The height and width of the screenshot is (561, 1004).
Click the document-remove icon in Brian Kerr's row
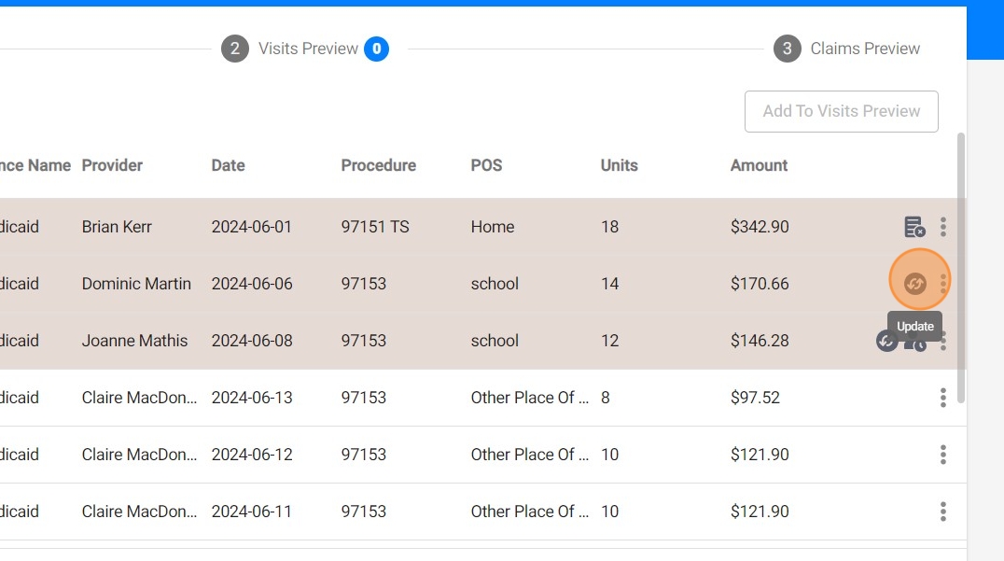[914, 227]
